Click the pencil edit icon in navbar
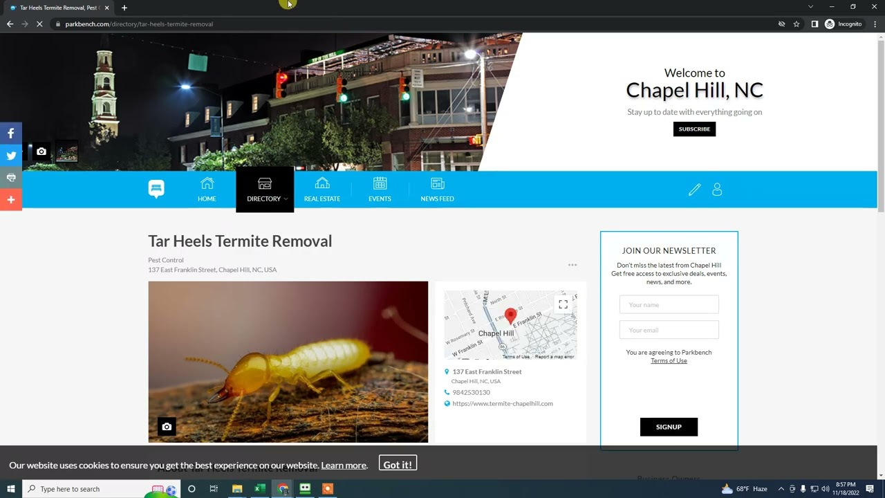The height and width of the screenshot is (498, 885). pyautogui.click(x=694, y=190)
